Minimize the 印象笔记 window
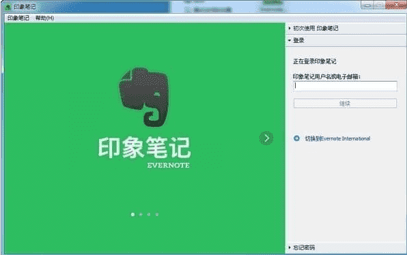 (367, 5)
